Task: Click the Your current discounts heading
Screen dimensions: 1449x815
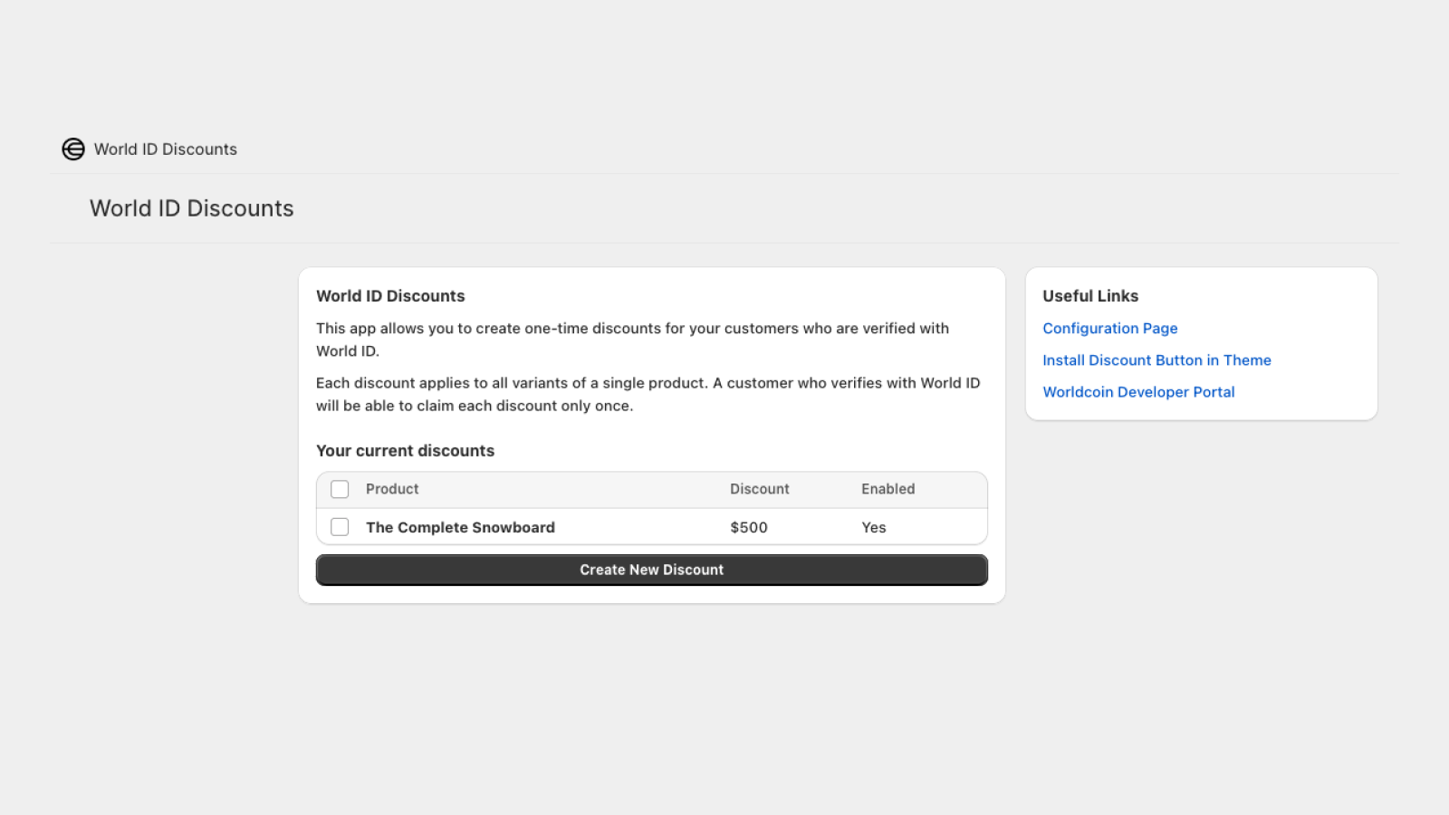Action: click(x=405, y=451)
